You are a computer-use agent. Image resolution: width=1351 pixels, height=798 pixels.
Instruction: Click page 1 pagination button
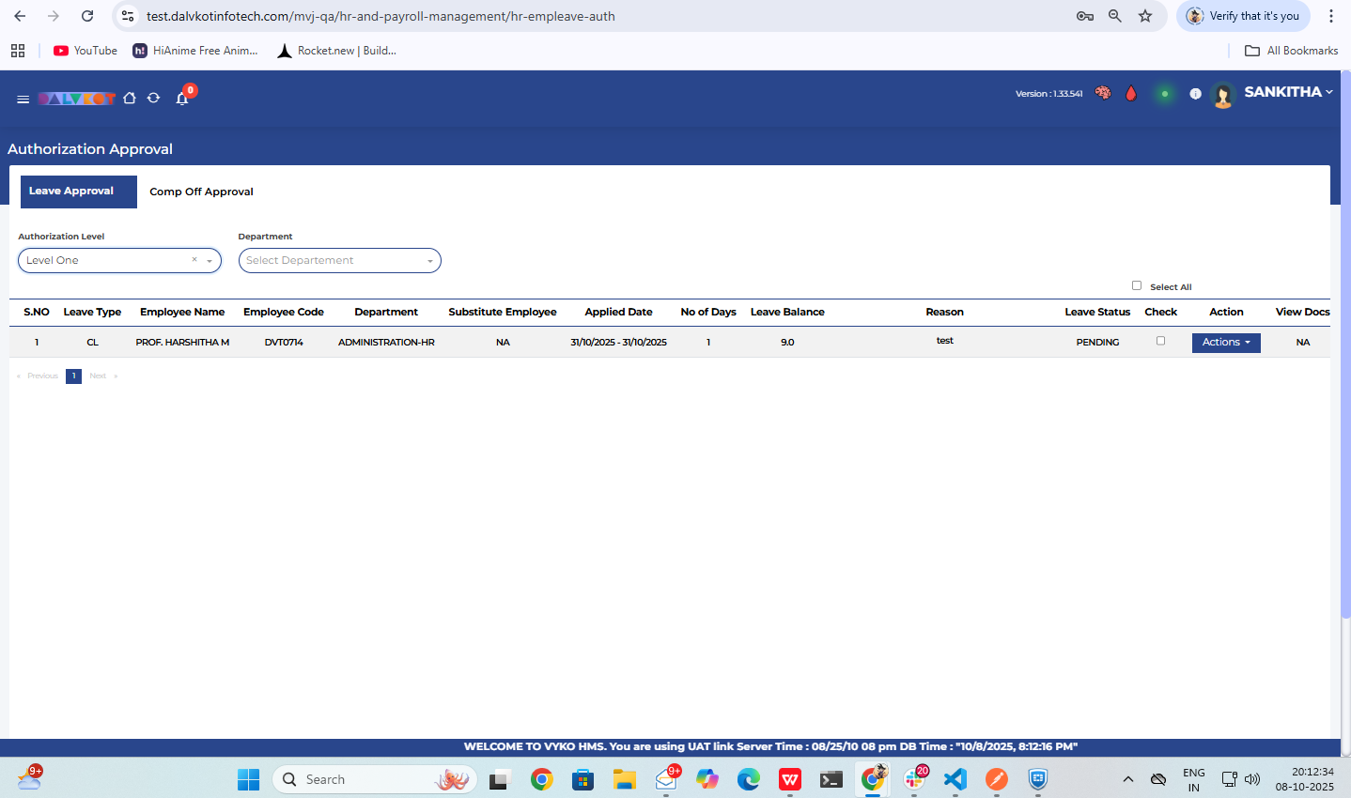click(73, 376)
